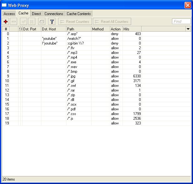
Task: Focus the Find search field
Action: coord(181,21)
